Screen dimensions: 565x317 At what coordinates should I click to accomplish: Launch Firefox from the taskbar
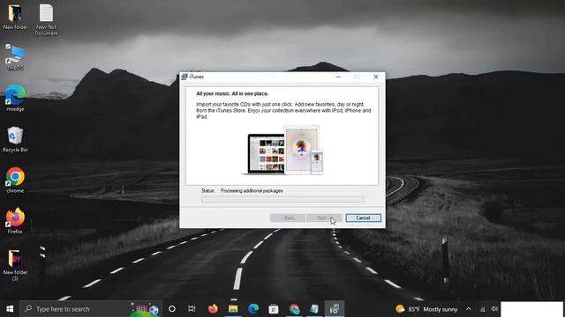point(213,309)
